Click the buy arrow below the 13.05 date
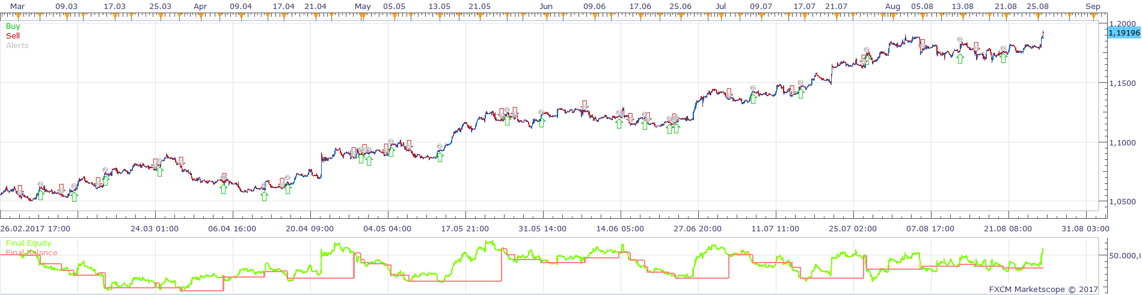The width and height of the screenshot is (1142, 295). point(440,157)
